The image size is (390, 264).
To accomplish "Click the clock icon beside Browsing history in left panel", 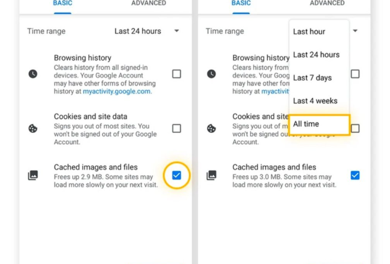I will 33,74.
